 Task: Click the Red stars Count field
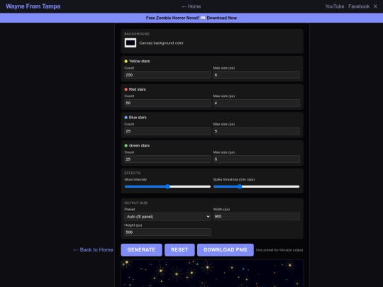tap(167, 103)
